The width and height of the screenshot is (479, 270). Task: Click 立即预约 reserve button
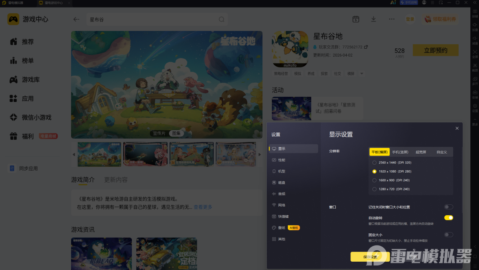pos(436,50)
